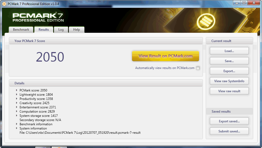Click the PCMark 7 title bar app icon

point(4,4)
